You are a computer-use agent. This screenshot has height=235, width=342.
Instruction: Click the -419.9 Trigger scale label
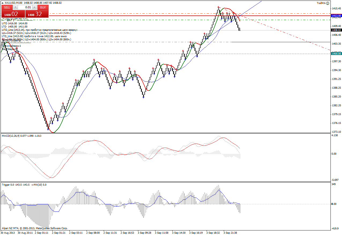[335, 229]
